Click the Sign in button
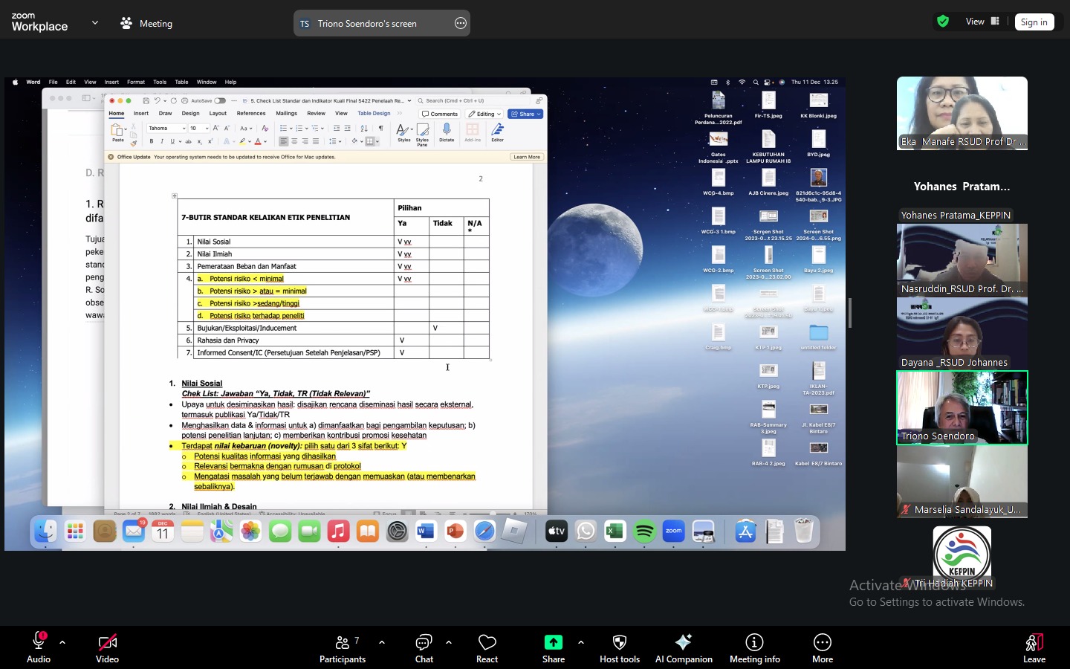 [x=1034, y=22]
